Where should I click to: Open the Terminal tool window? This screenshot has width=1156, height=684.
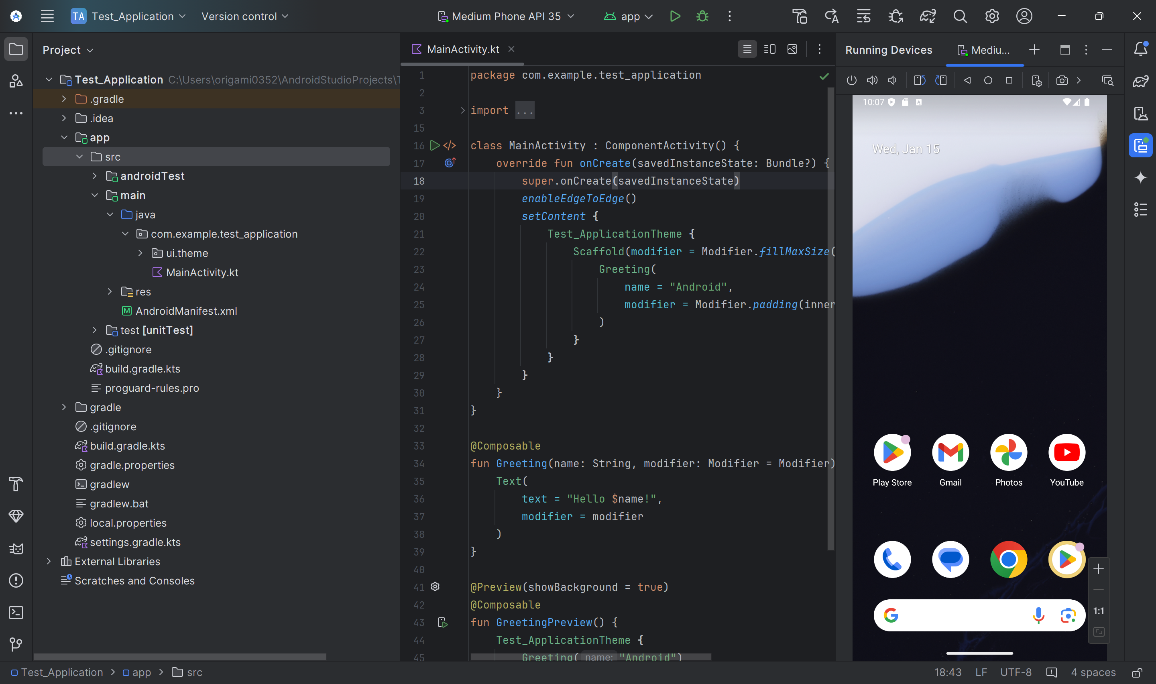(x=16, y=613)
